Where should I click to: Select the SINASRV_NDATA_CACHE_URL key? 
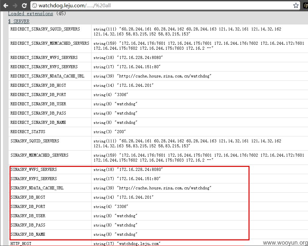37,188
